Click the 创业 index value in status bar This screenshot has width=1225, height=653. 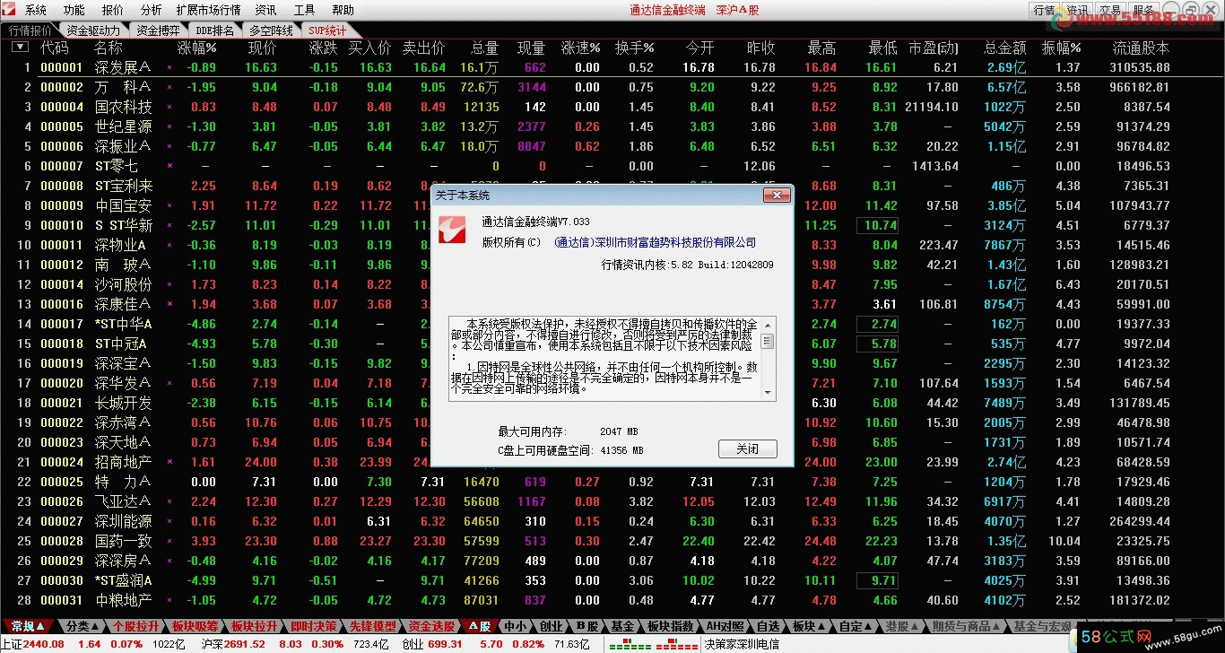point(445,644)
